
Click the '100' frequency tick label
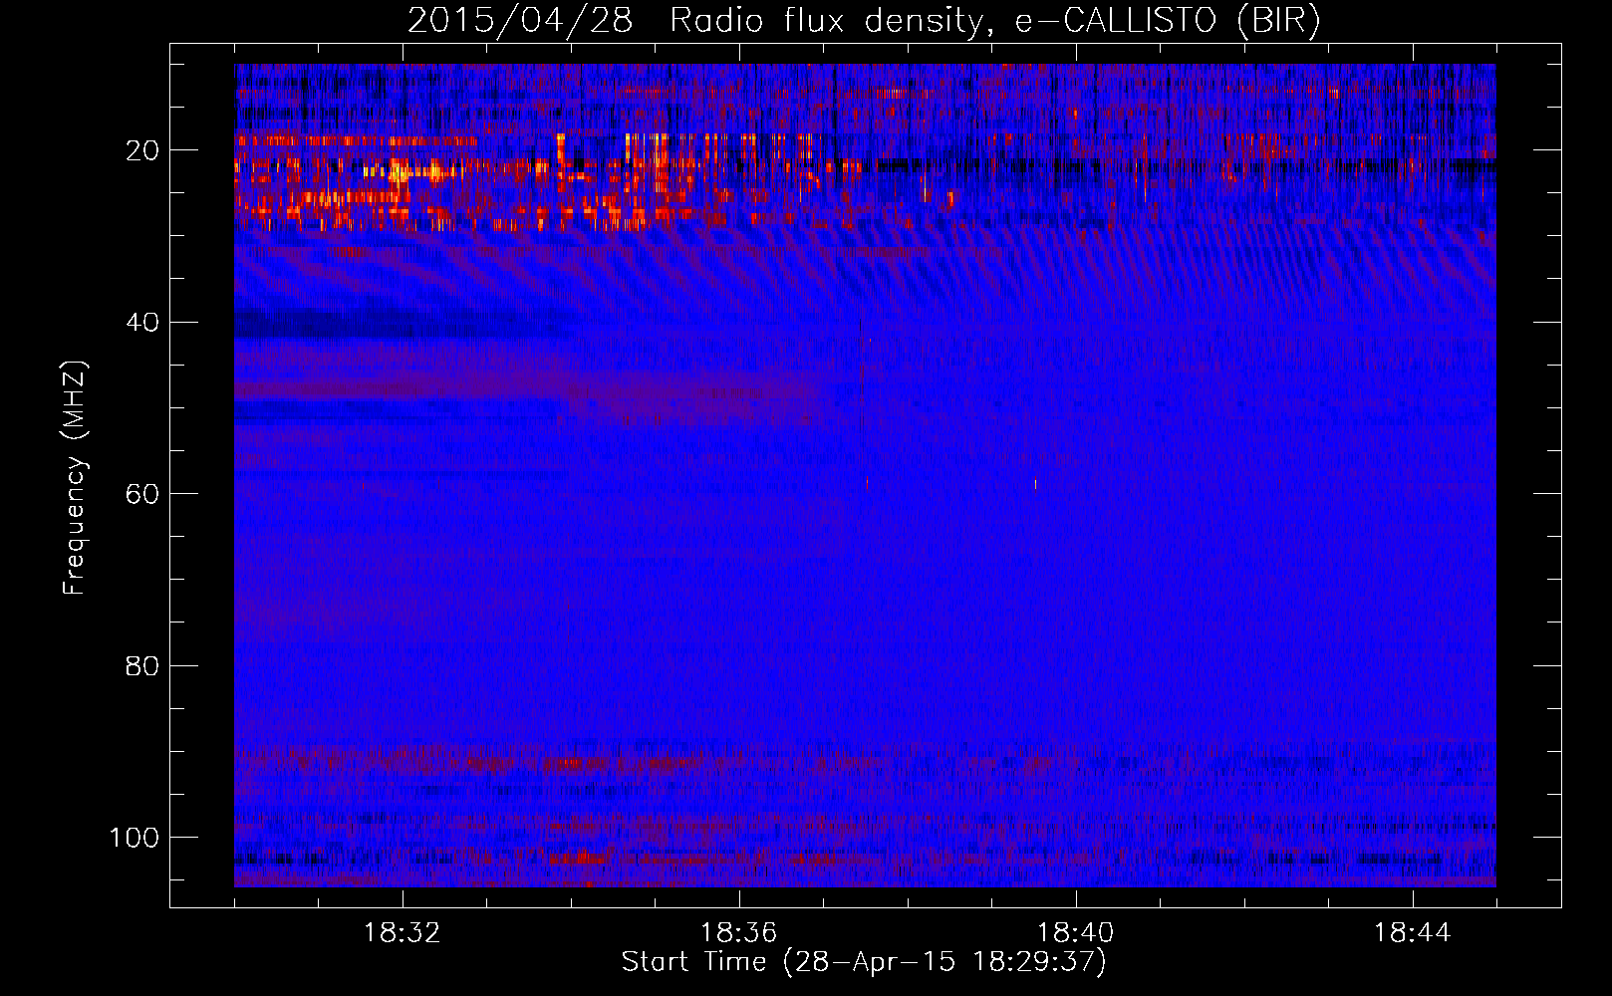click(134, 838)
